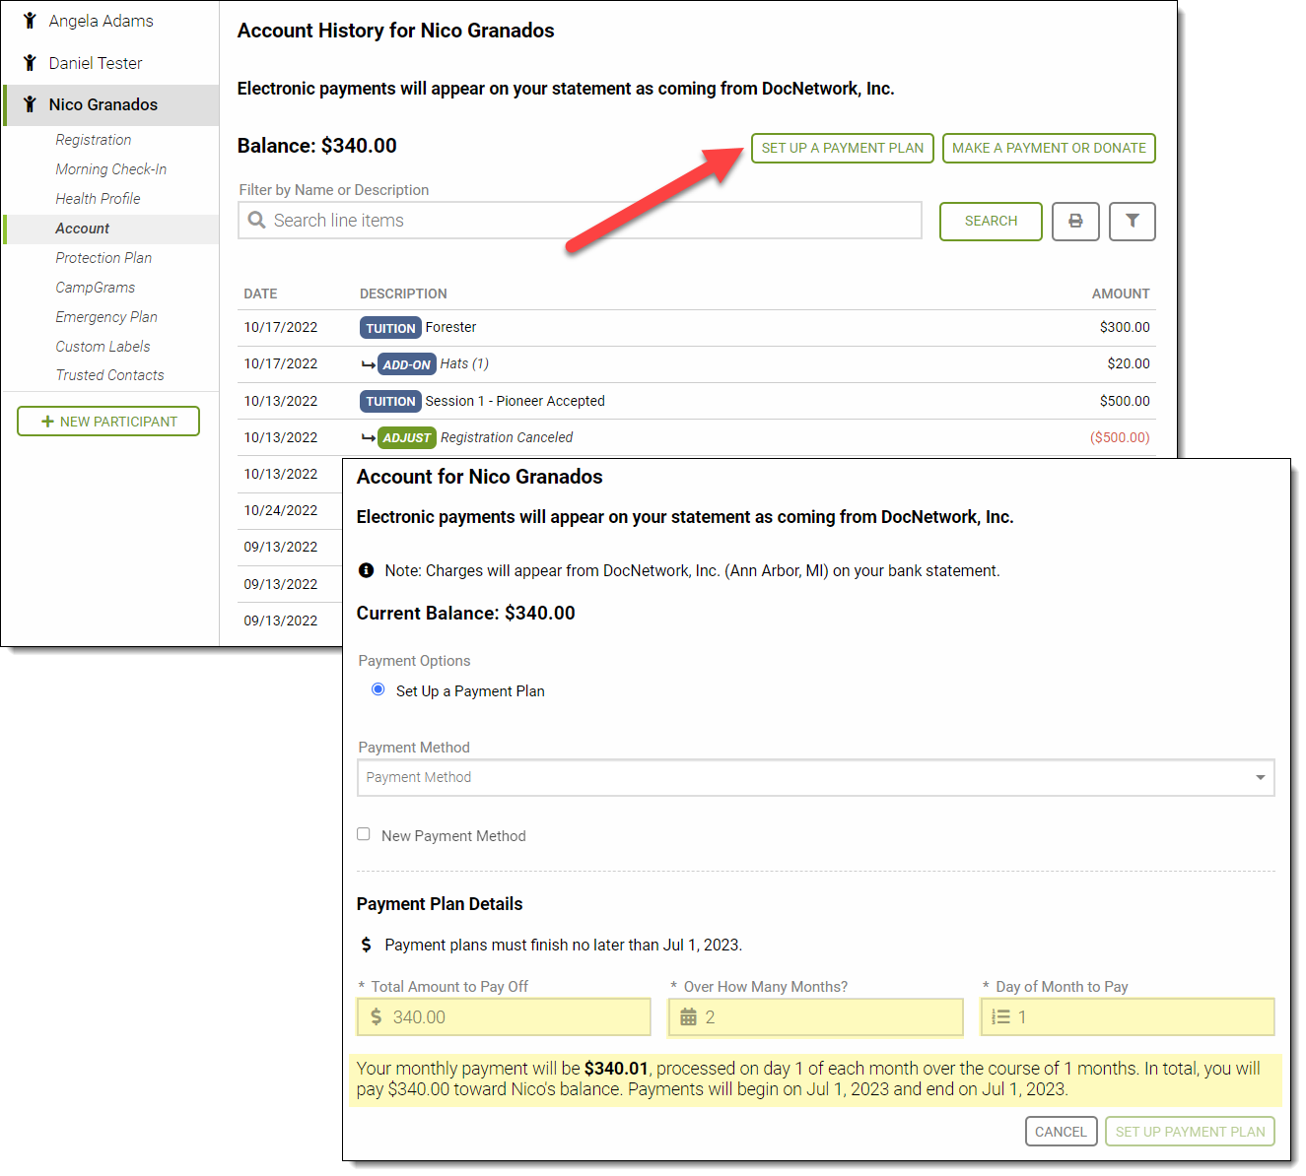Click the magnifier icon in search box
Image resolution: width=1306 pixels, height=1176 pixels.
pyautogui.click(x=257, y=221)
